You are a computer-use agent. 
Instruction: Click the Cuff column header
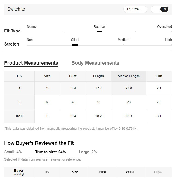pyautogui.click(x=159, y=76)
